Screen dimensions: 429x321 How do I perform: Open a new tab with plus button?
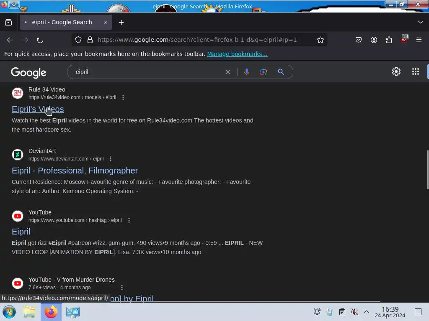121,23
